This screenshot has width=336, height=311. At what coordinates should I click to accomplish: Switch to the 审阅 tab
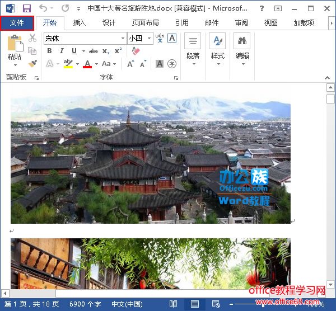coord(241,23)
